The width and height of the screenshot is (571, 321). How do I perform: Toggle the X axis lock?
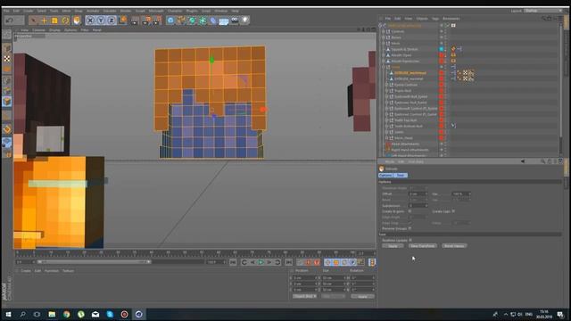point(90,21)
